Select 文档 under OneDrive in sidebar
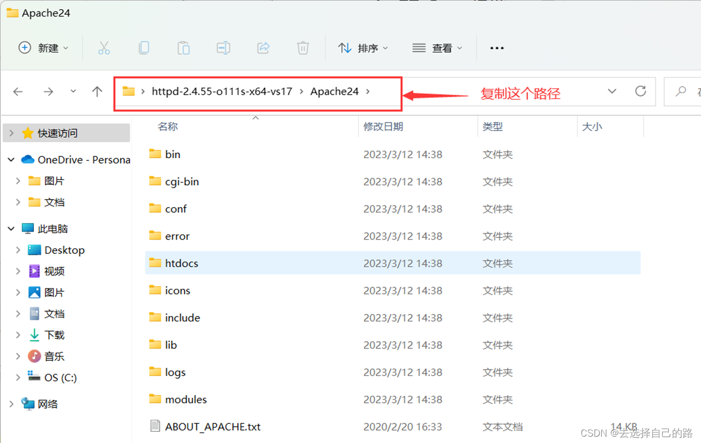This screenshot has width=701, height=443. coord(54,202)
